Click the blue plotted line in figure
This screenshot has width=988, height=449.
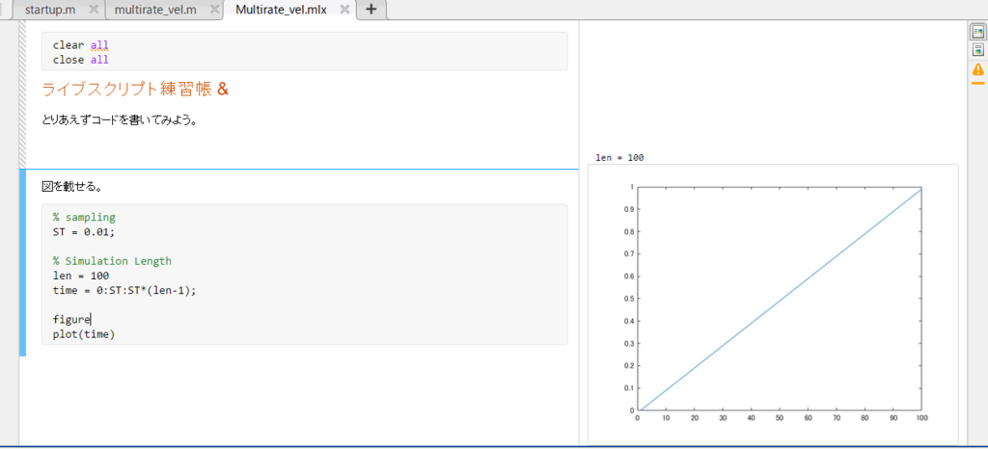780,299
